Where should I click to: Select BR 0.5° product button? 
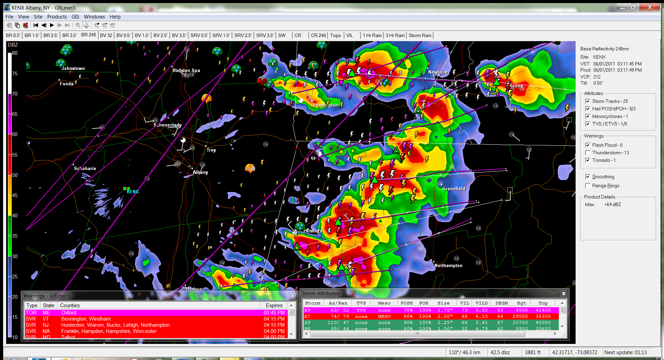pyautogui.click(x=13, y=35)
